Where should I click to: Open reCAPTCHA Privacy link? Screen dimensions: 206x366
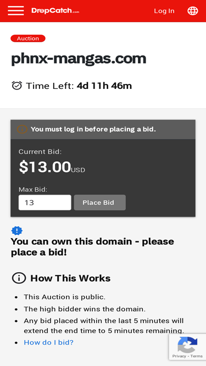[179, 356]
